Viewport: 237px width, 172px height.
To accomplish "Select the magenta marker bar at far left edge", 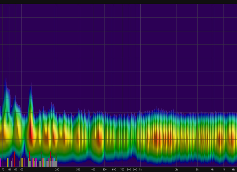I will pyautogui.click(x=0, y=162).
